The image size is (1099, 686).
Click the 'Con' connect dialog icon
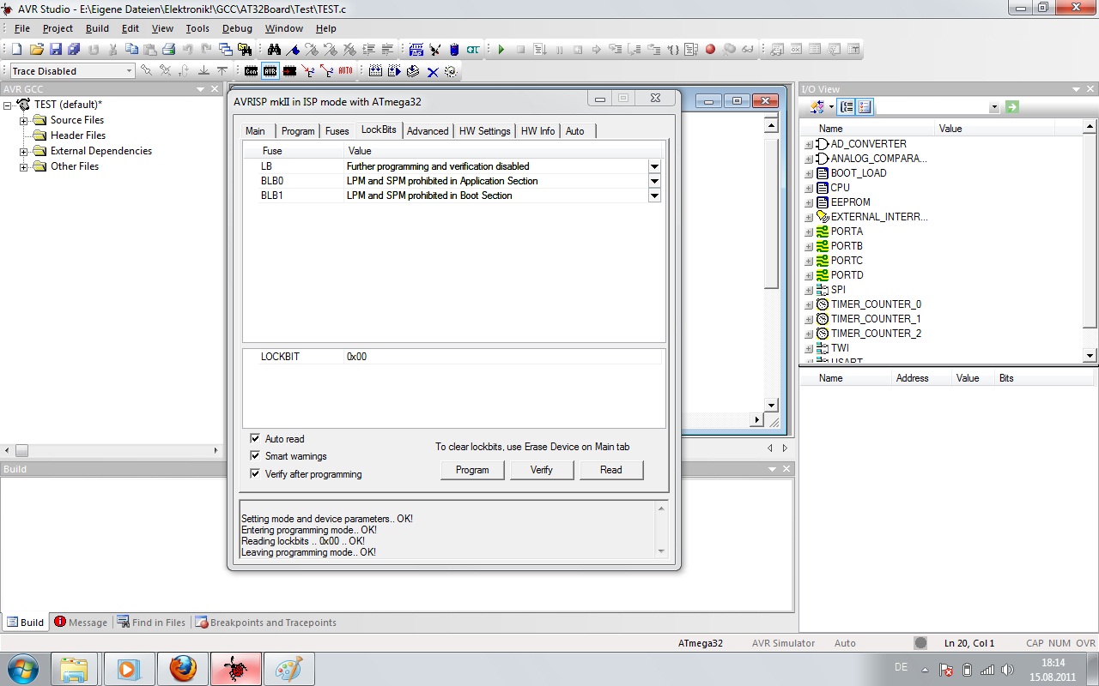pos(251,71)
